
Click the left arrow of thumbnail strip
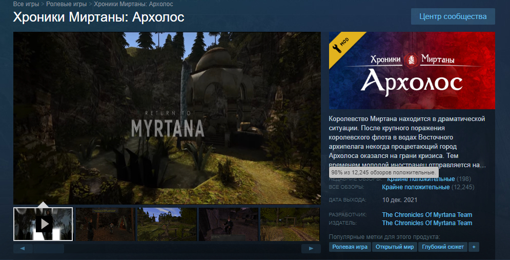23,249
